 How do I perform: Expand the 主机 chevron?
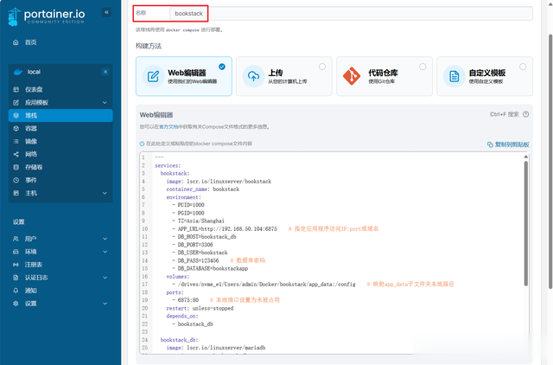(x=105, y=193)
